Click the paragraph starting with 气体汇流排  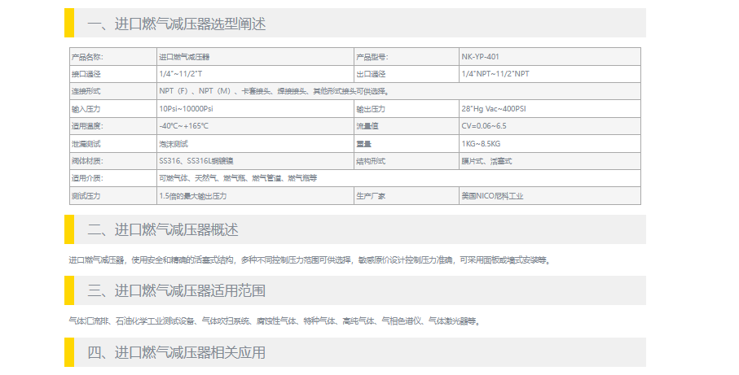[x=274, y=321]
